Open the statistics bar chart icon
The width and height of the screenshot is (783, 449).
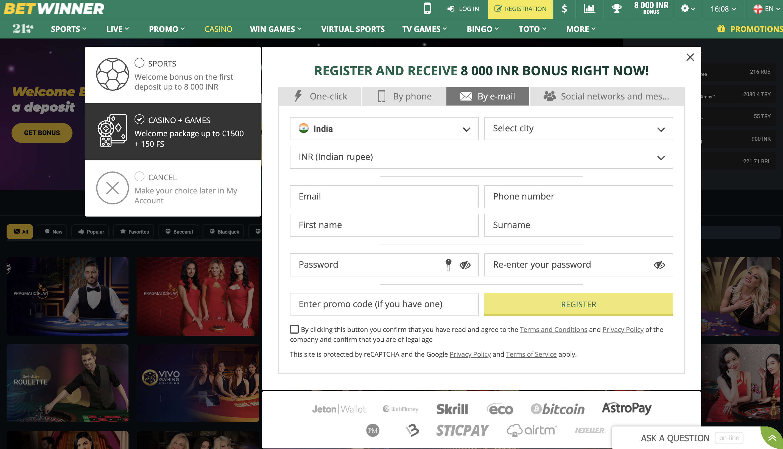pyautogui.click(x=589, y=9)
